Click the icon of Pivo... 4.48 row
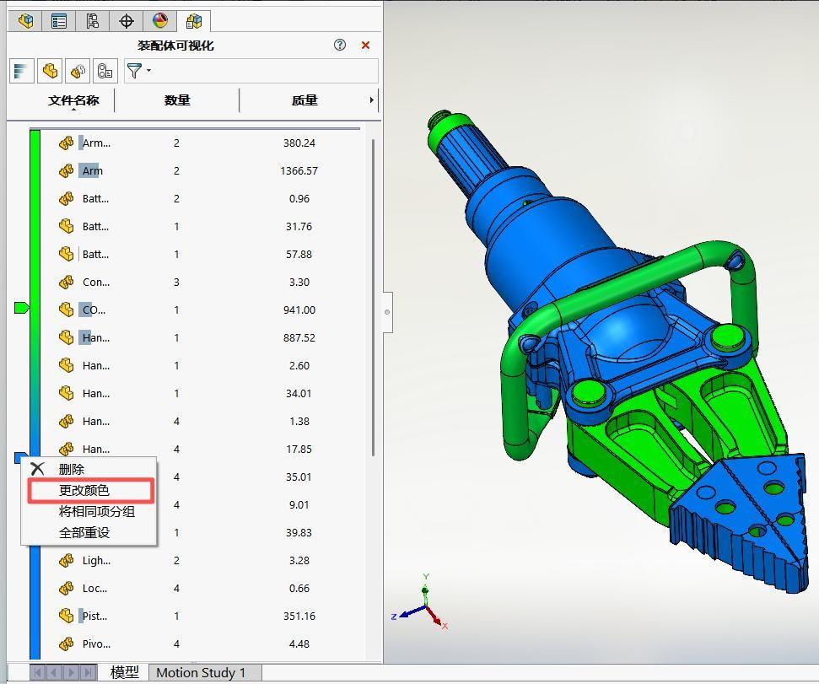 click(x=67, y=644)
